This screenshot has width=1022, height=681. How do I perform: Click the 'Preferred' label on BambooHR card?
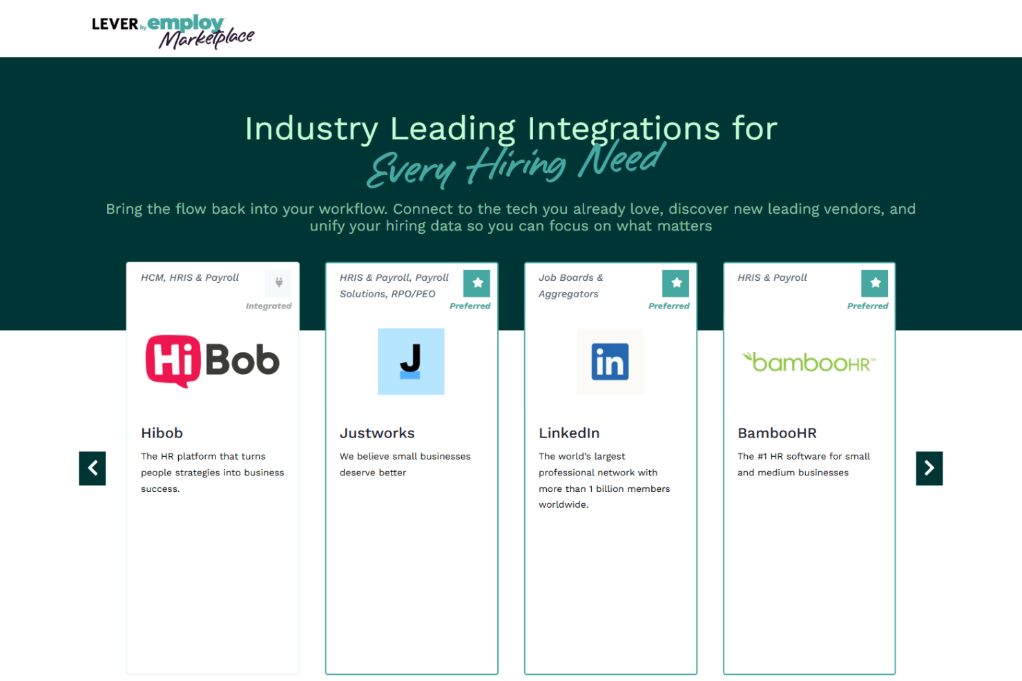click(x=868, y=306)
